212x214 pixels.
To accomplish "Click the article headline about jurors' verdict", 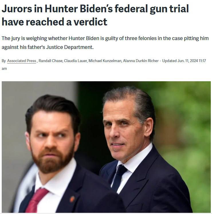I will (x=95, y=15).
